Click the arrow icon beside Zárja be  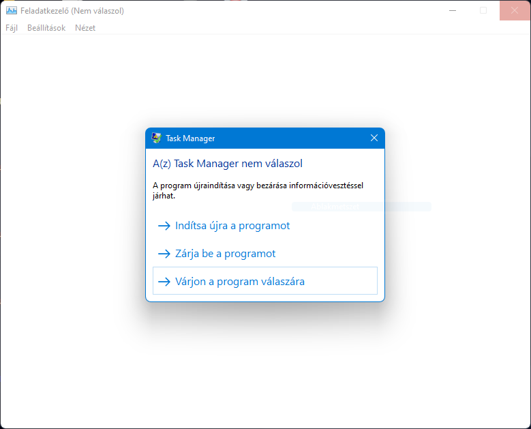[x=164, y=254]
